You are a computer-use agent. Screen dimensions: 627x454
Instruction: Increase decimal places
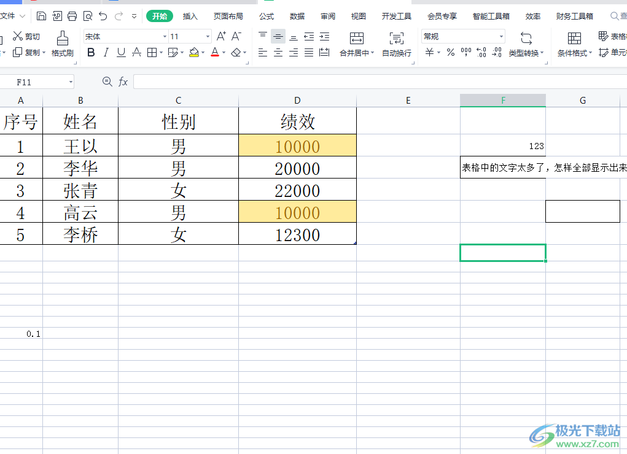coord(481,52)
